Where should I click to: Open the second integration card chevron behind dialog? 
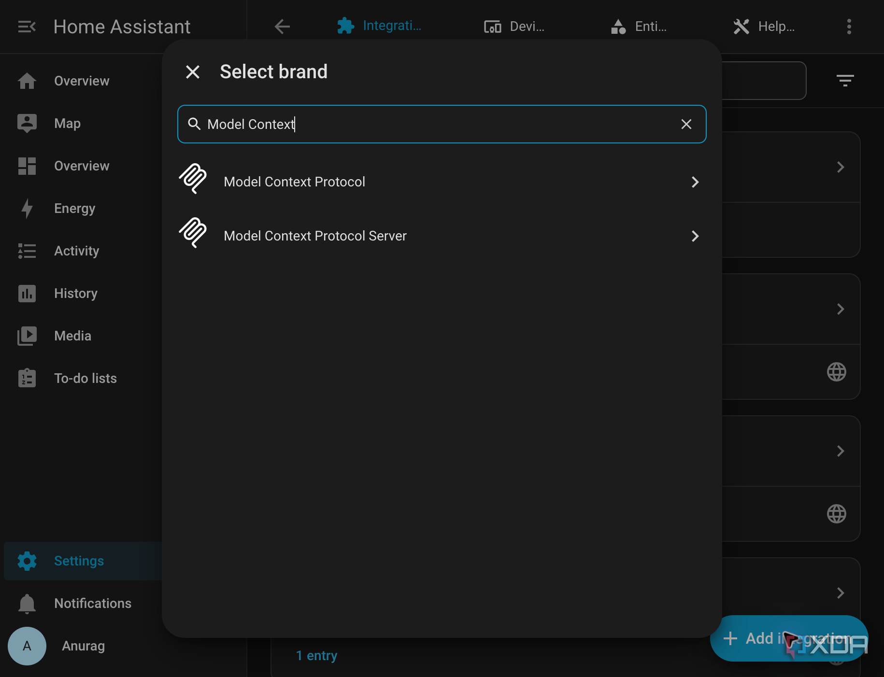point(841,309)
